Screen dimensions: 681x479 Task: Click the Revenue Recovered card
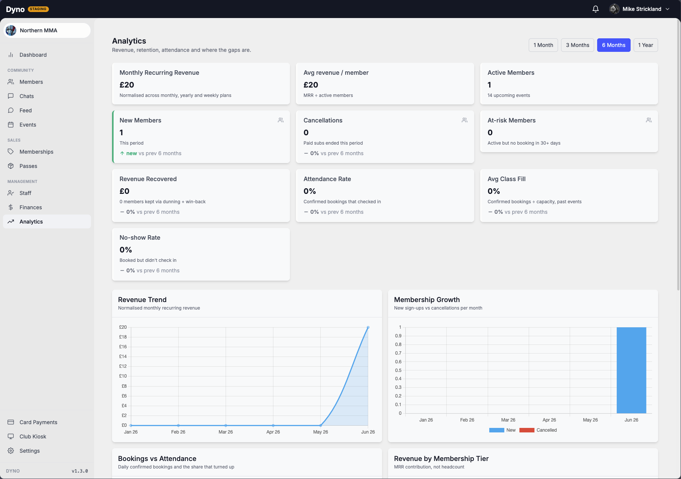(201, 195)
